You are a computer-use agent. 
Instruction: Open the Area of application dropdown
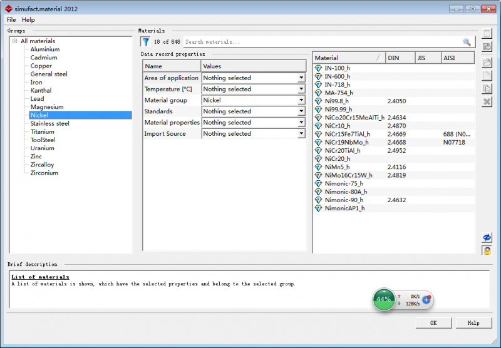tap(301, 78)
